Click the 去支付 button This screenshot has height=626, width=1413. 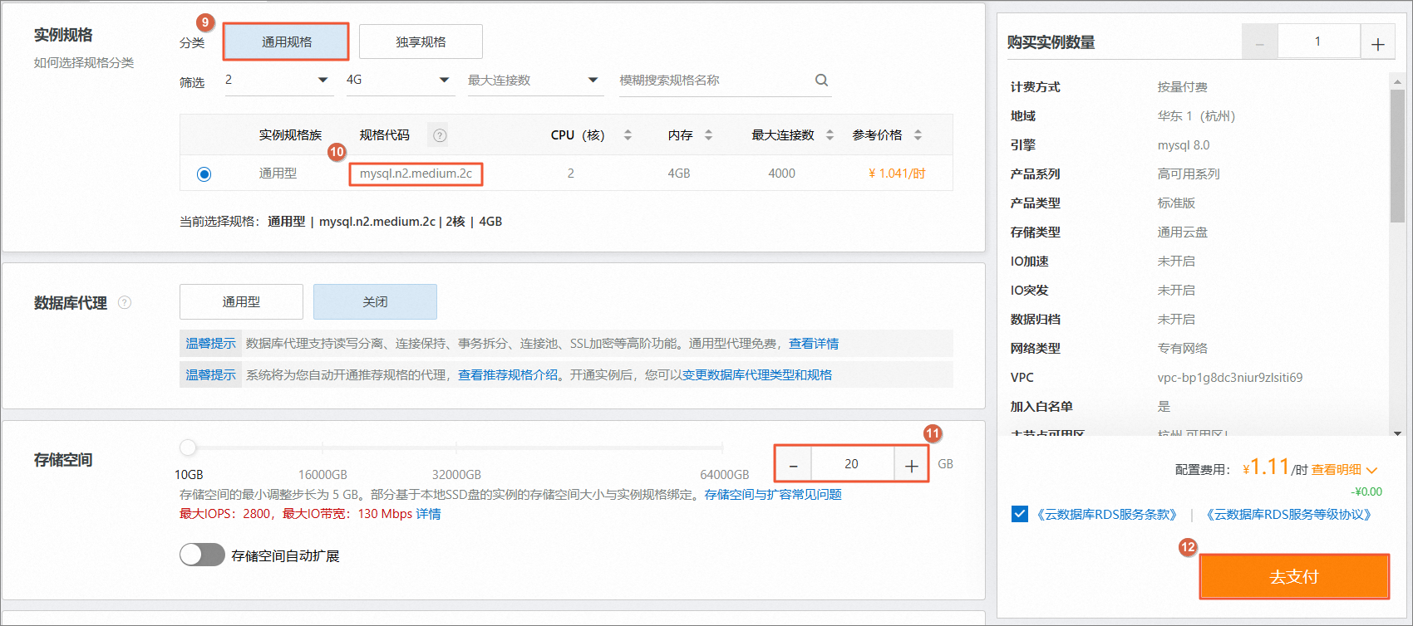[x=1294, y=576]
